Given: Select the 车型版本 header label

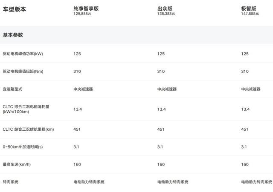Looking at the screenshot, I should pyautogui.click(x=14, y=9).
